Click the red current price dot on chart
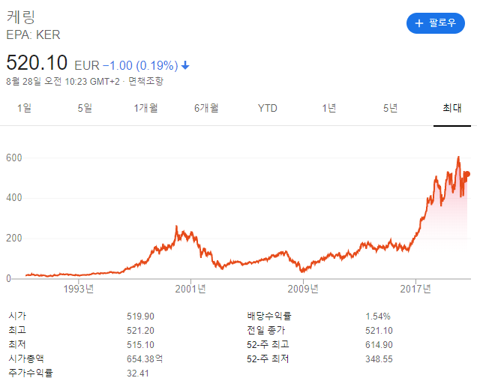477x384 pixels. click(467, 174)
